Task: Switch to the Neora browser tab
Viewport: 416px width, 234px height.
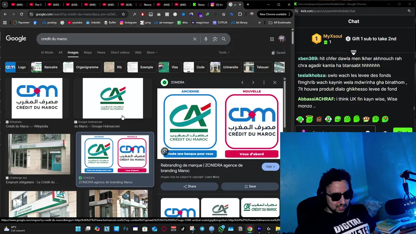Action: point(145,5)
